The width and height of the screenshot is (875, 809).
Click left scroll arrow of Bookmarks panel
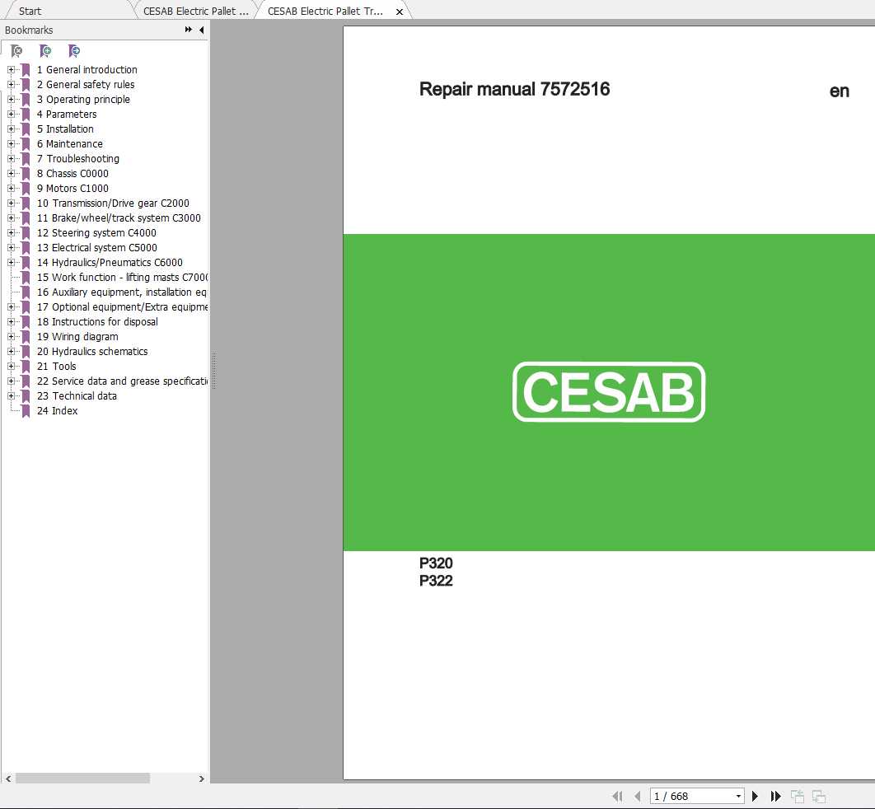pos(8,779)
